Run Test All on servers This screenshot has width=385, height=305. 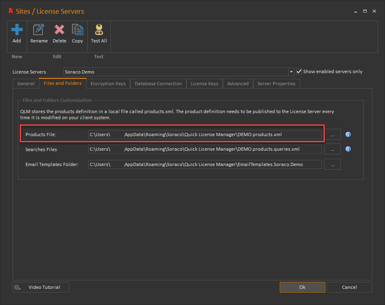click(x=99, y=34)
